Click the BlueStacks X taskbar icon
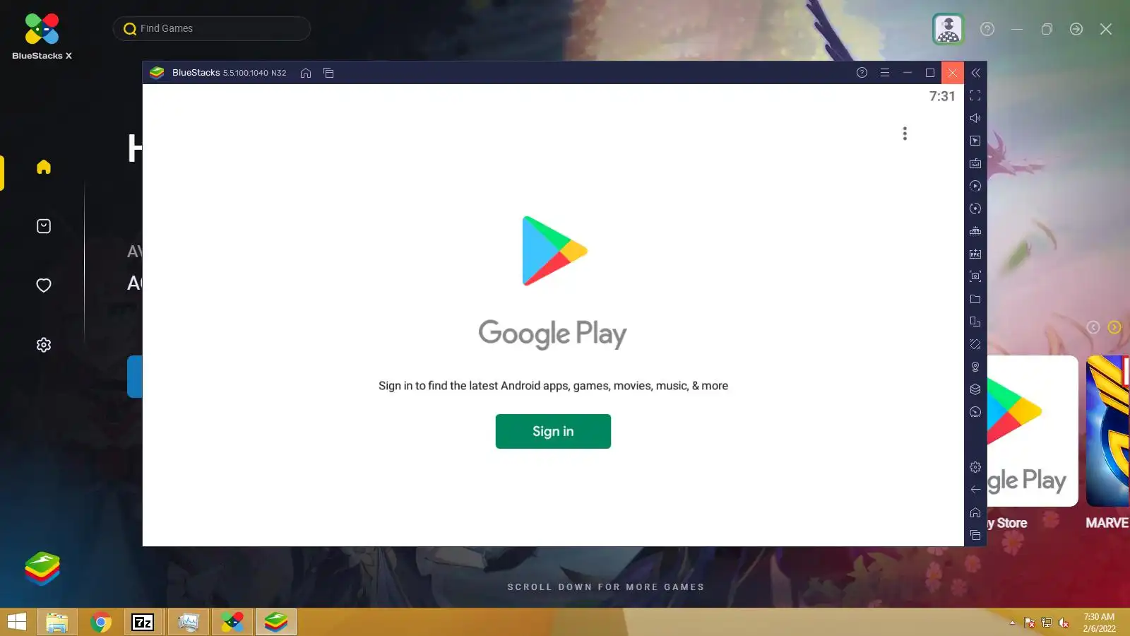The width and height of the screenshot is (1130, 636). (232, 622)
